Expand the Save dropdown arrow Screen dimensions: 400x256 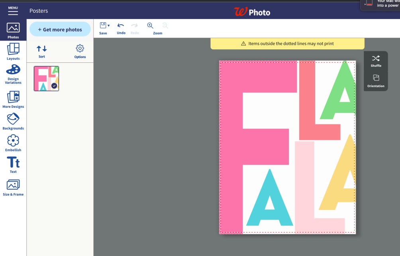coord(109,25)
